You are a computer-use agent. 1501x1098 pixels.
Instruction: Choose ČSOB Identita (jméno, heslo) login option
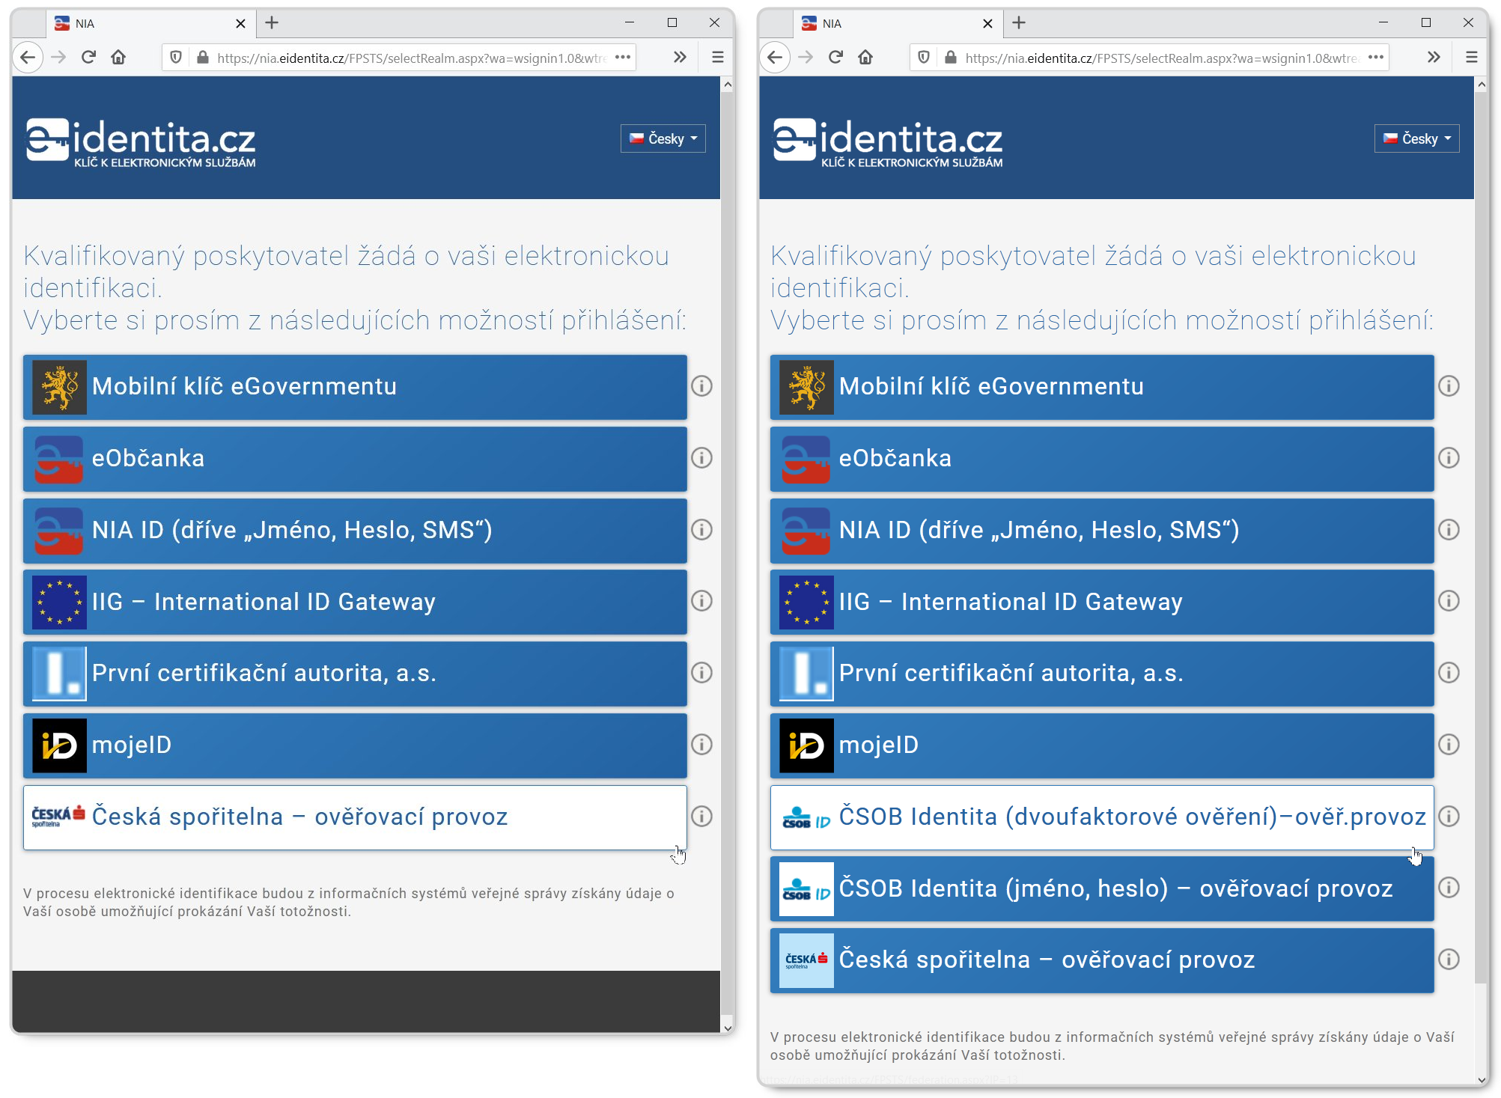(1101, 888)
